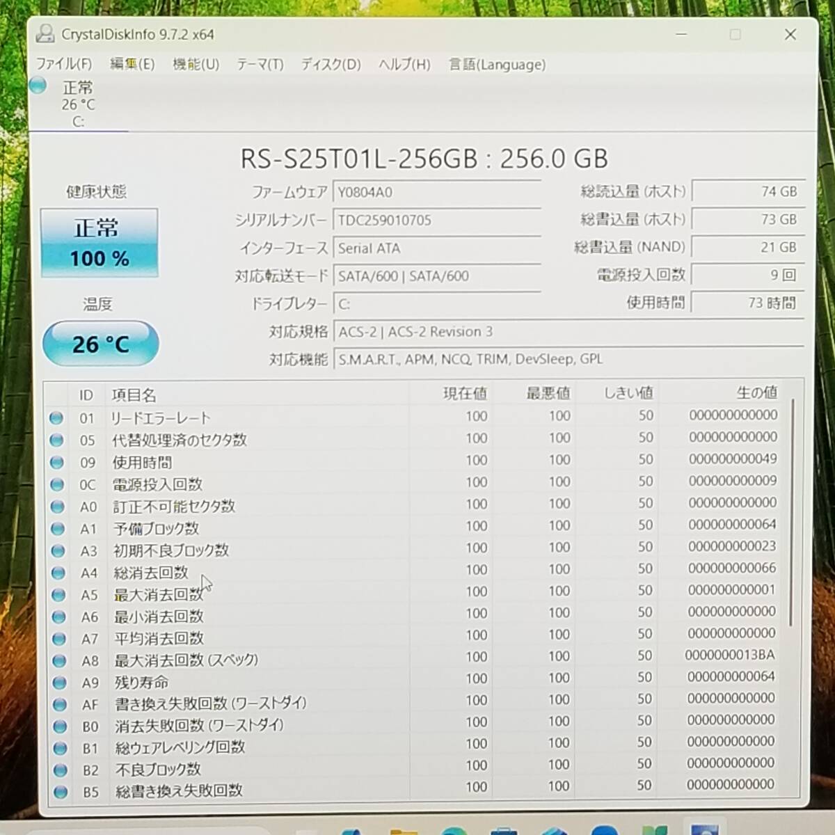Open the ディスク(D) menu

(x=331, y=65)
